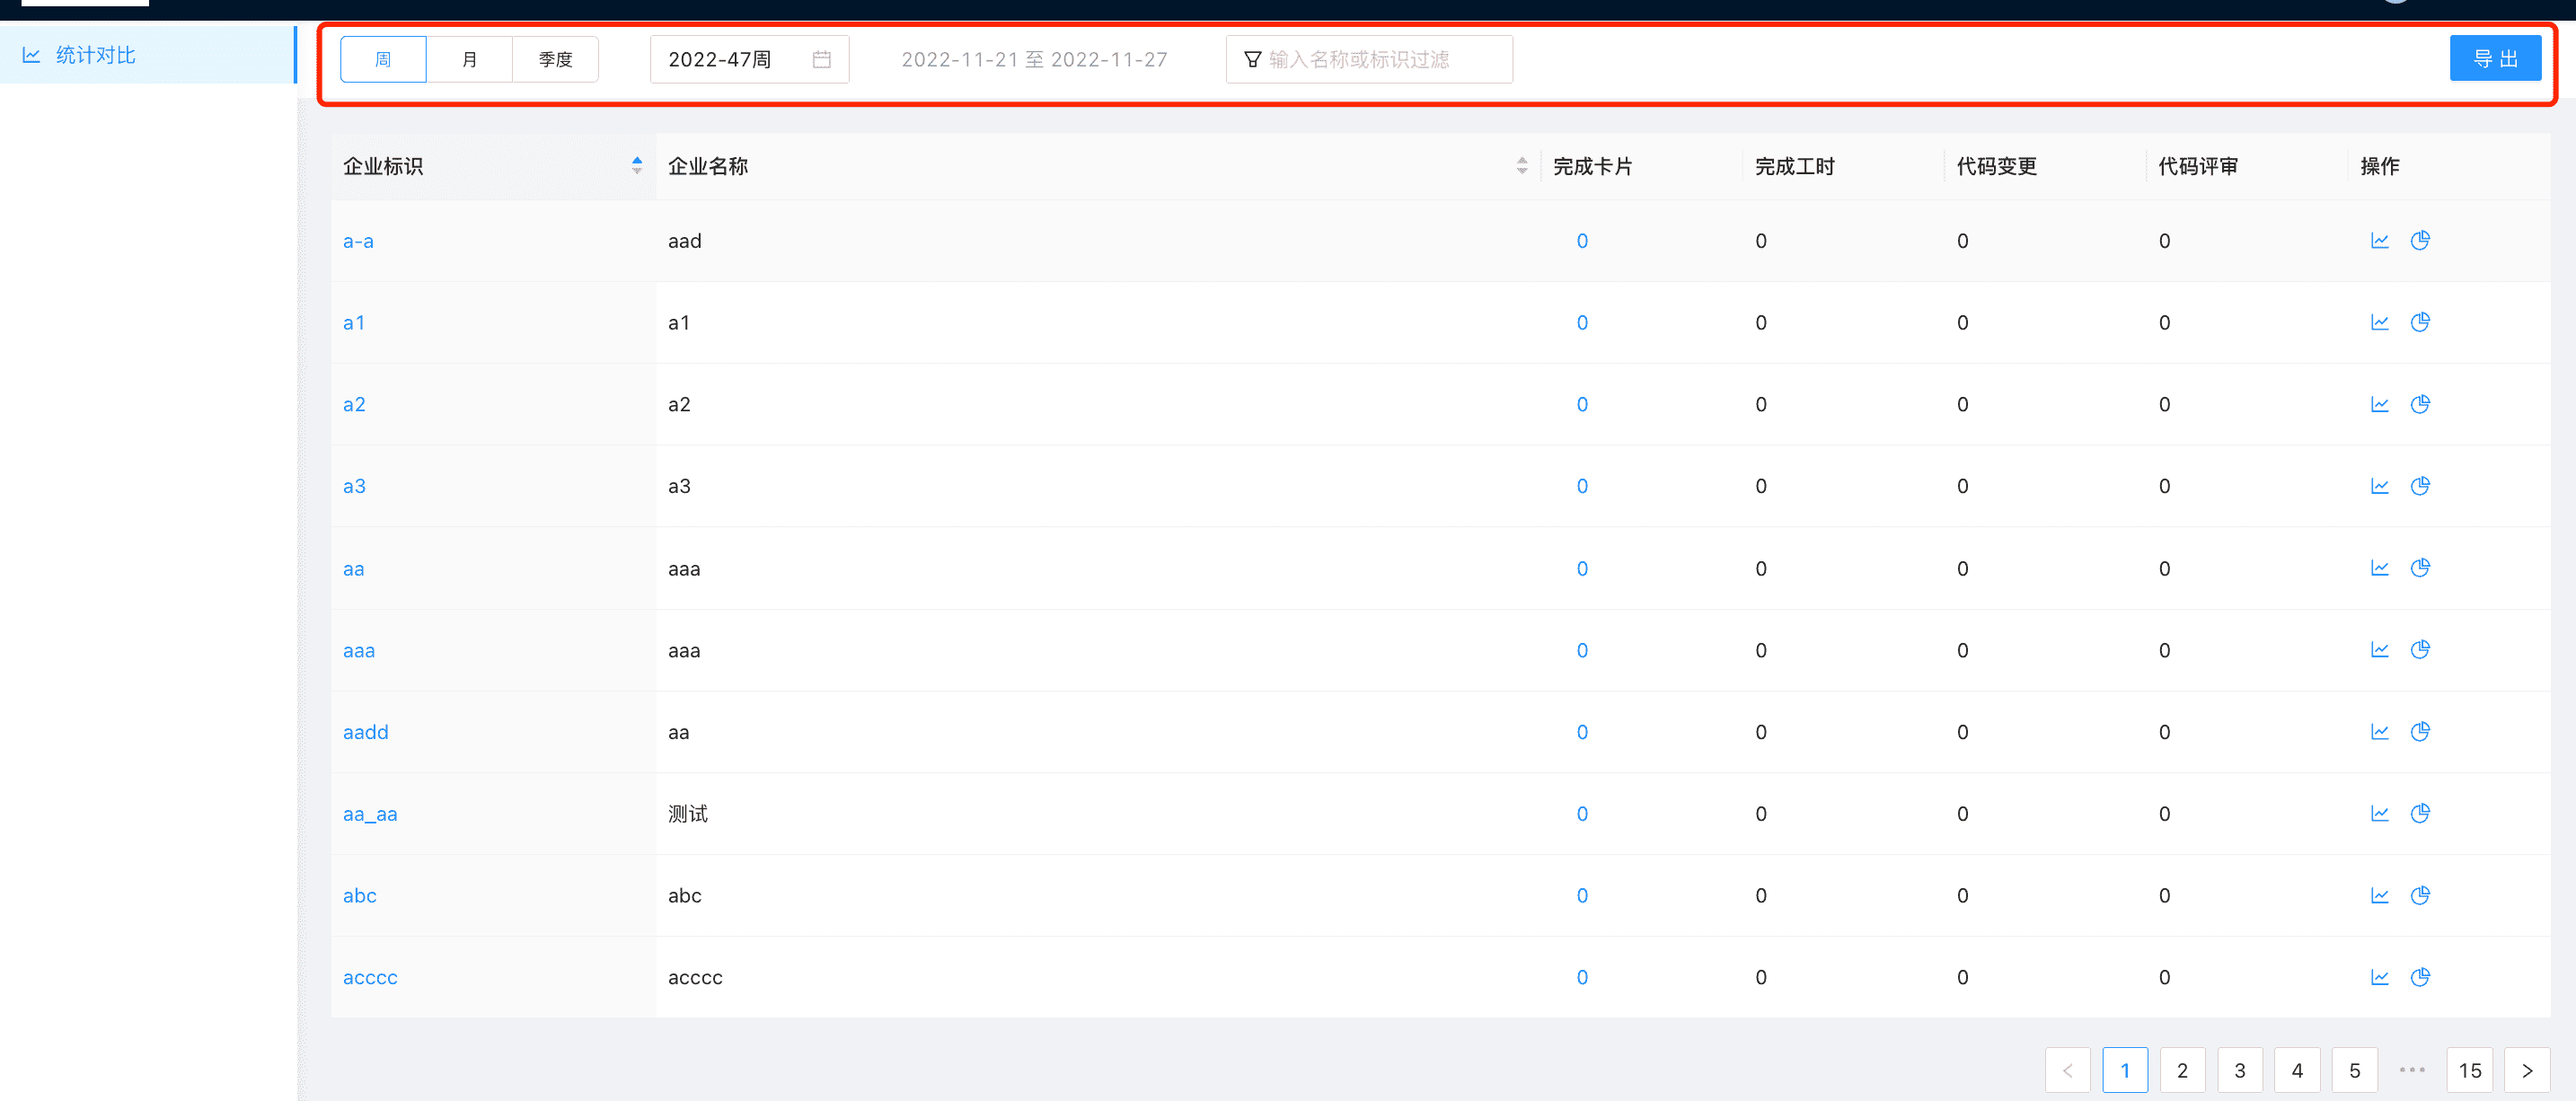2576x1101 pixels.
Task: View pie chart for aadd row
Action: tap(2420, 732)
